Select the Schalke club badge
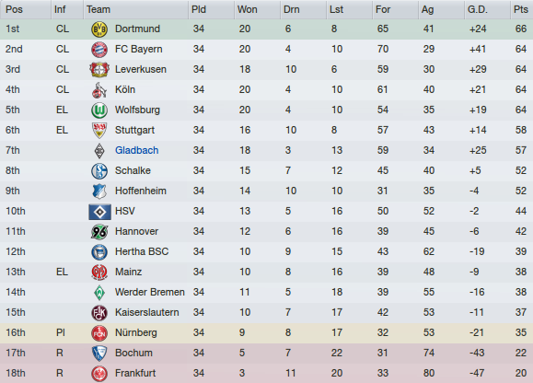This screenshot has width=533, height=383. tap(99, 171)
